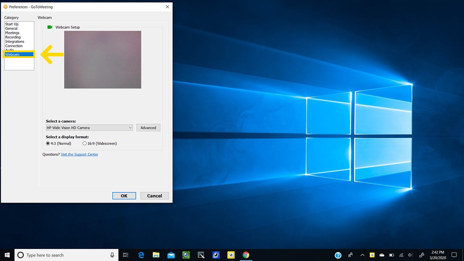Open the Visit the Support Center link
The width and height of the screenshot is (464, 261).
tap(79, 154)
